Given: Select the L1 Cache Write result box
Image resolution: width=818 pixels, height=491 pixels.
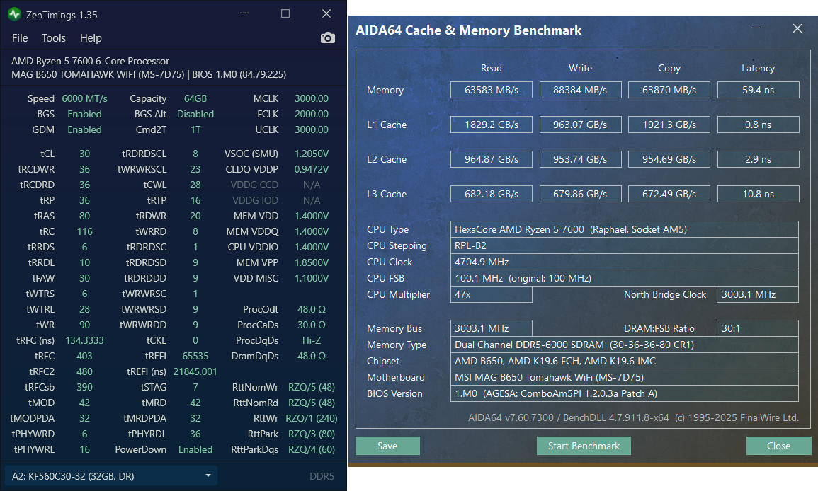Looking at the screenshot, I should (x=580, y=125).
